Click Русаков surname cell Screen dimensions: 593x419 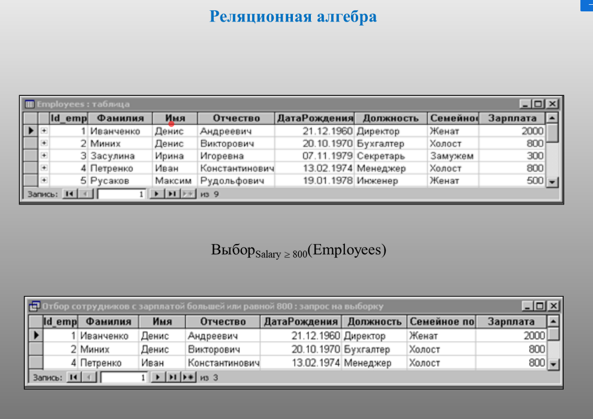120,180
